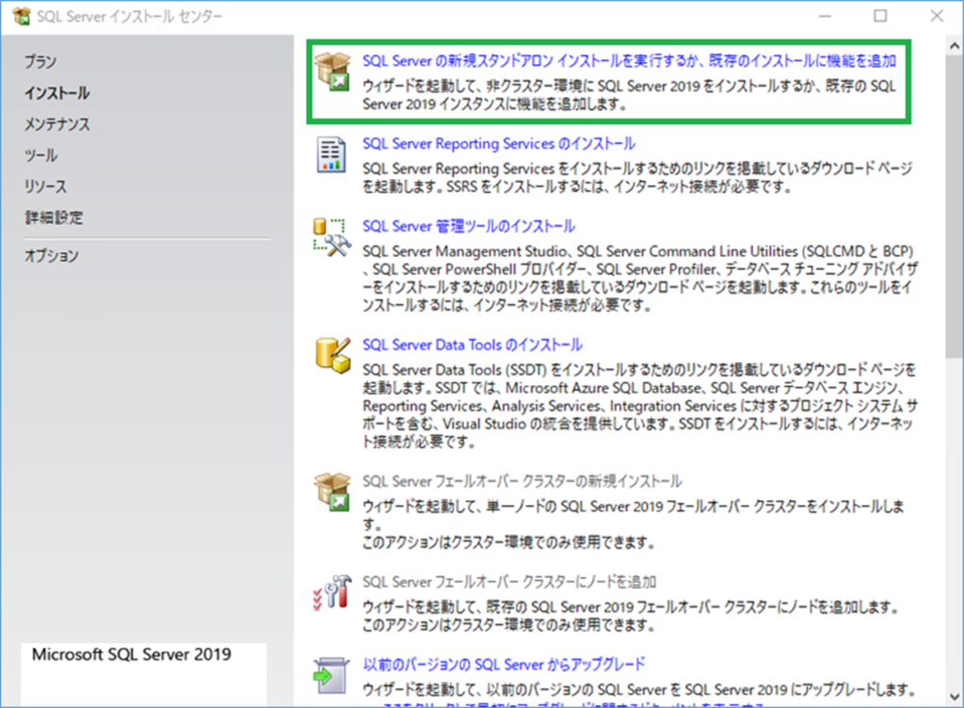Click the upgrade from previous version icon

click(x=331, y=675)
